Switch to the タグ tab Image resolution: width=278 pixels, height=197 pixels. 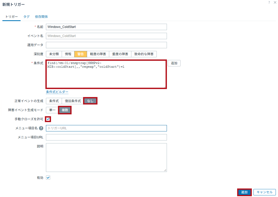click(x=26, y=17)
